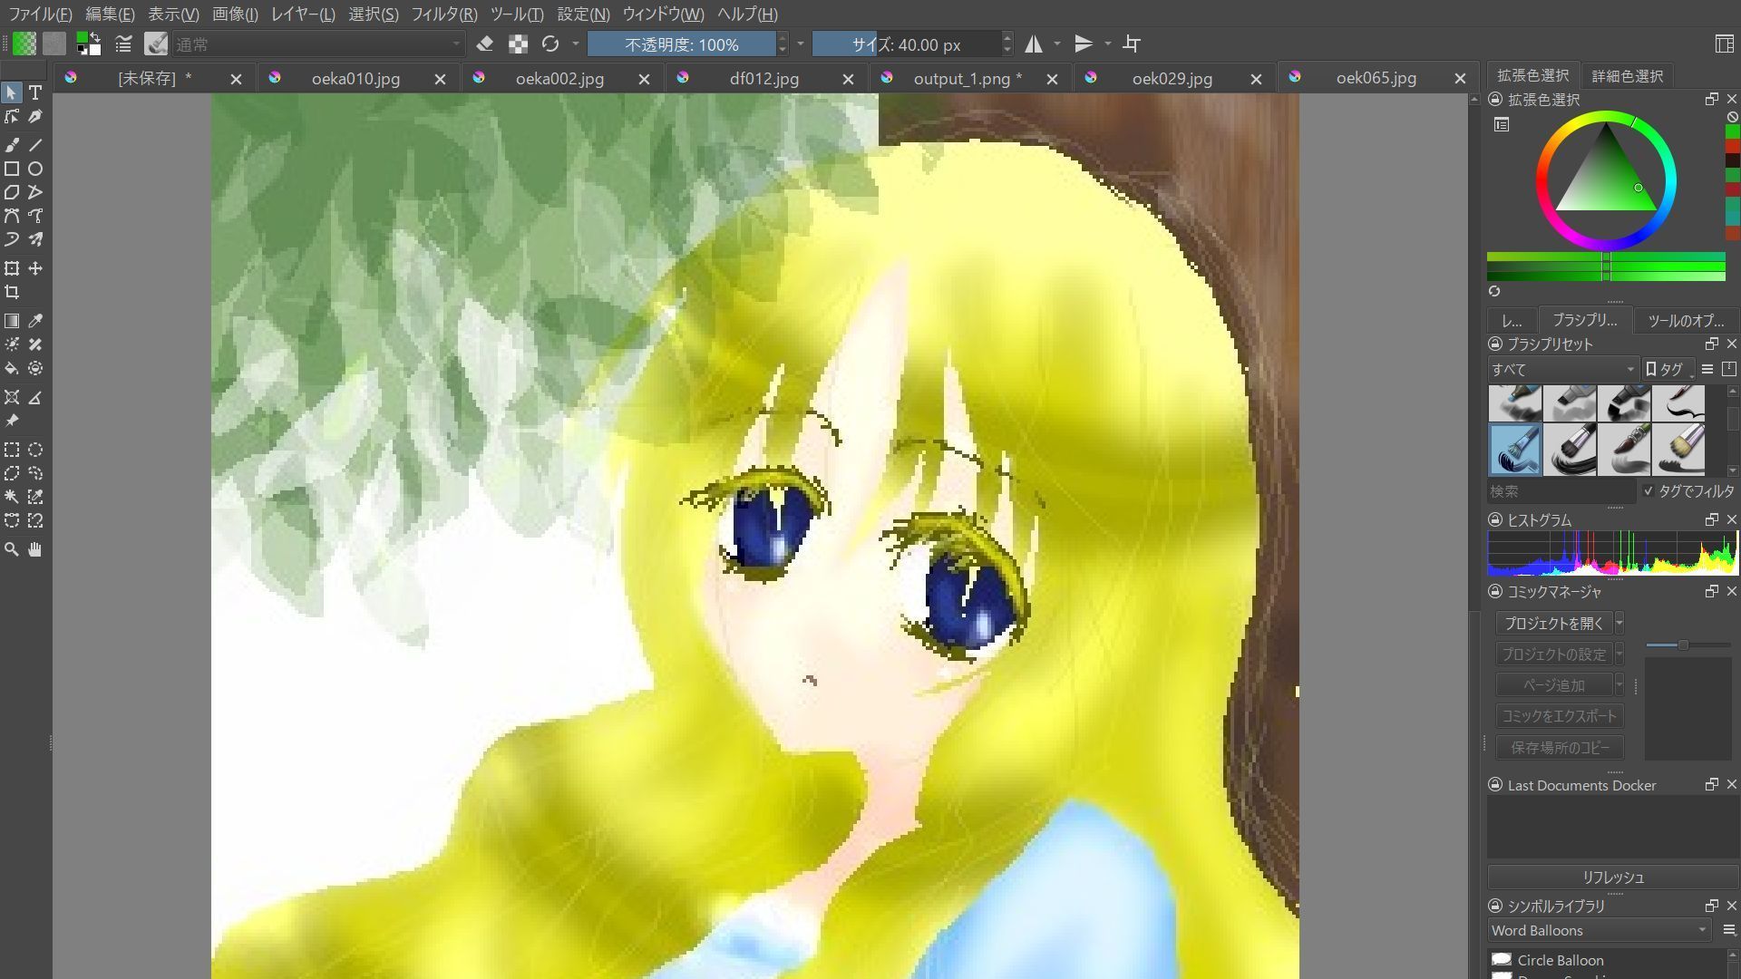The image size is (1741, 979).
Task: Select the Ellipse tool
Action: 35,169
